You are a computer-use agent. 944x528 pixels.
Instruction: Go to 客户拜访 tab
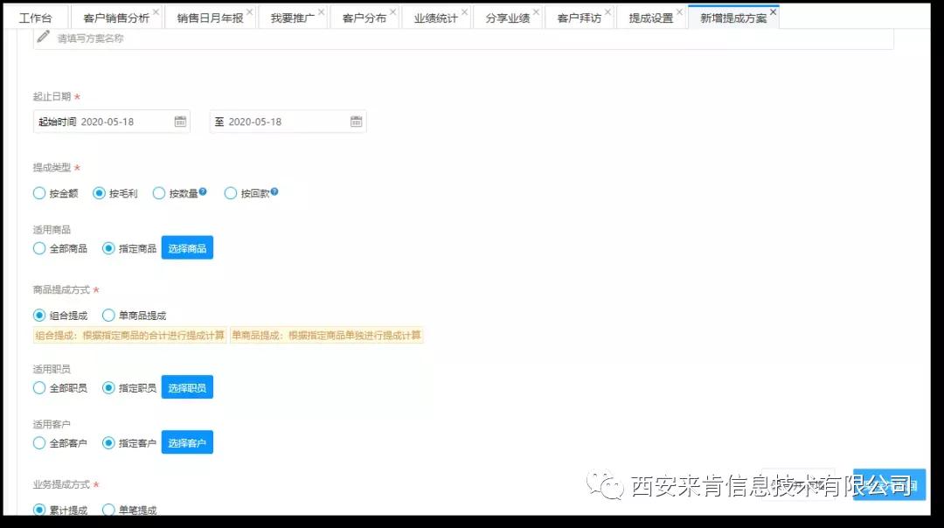580,18
